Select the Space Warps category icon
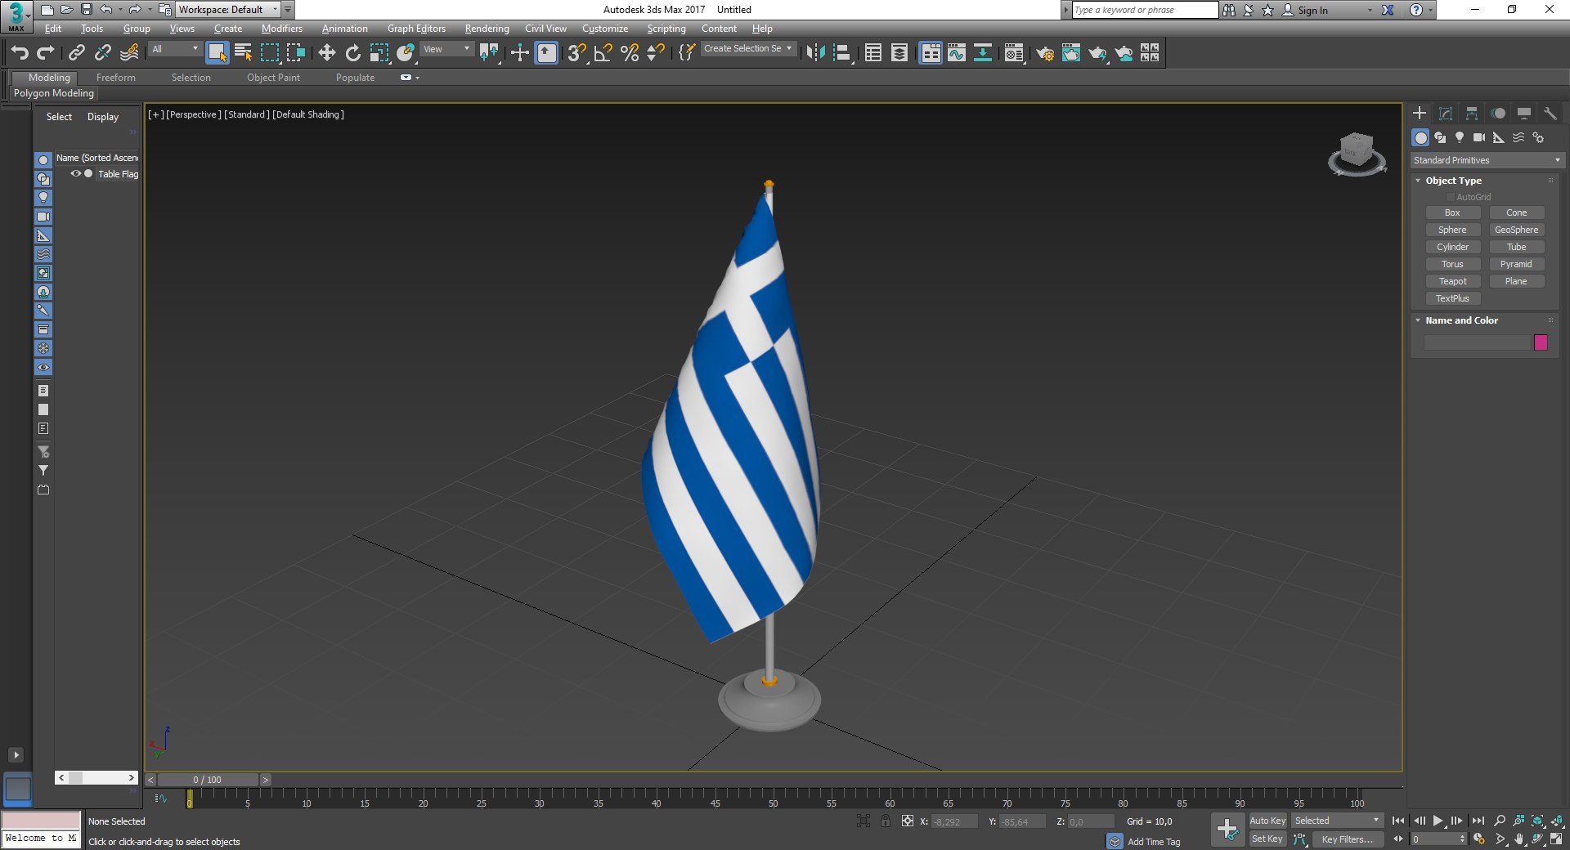 coord(1518,137)
